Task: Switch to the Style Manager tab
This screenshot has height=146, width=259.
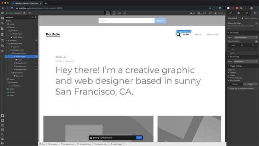Action: (247, 13)
